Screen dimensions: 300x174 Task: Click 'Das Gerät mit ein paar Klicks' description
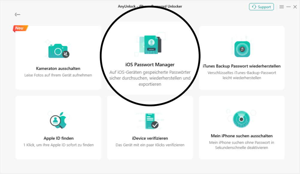pyautogui.click(x=150, y=145)
